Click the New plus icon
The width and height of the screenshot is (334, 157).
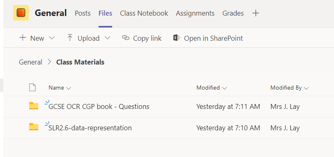pos(23,38)
